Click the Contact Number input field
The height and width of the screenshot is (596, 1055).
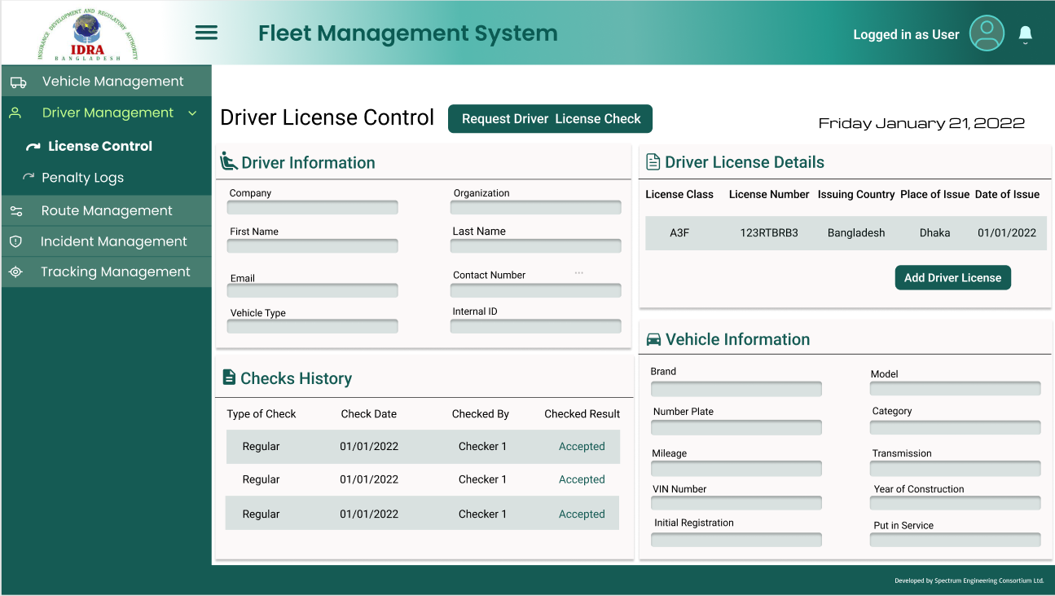pos(536,290)
